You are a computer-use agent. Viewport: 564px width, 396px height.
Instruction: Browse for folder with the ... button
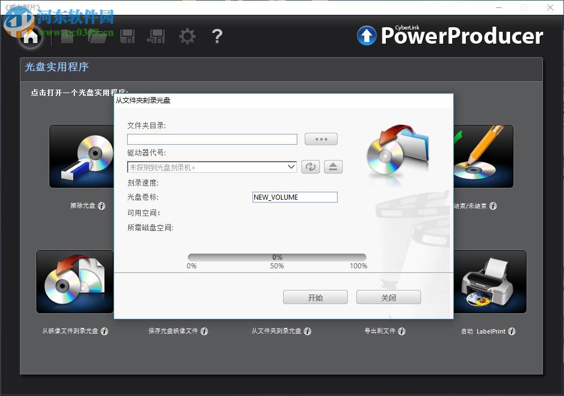click(321, 139)
